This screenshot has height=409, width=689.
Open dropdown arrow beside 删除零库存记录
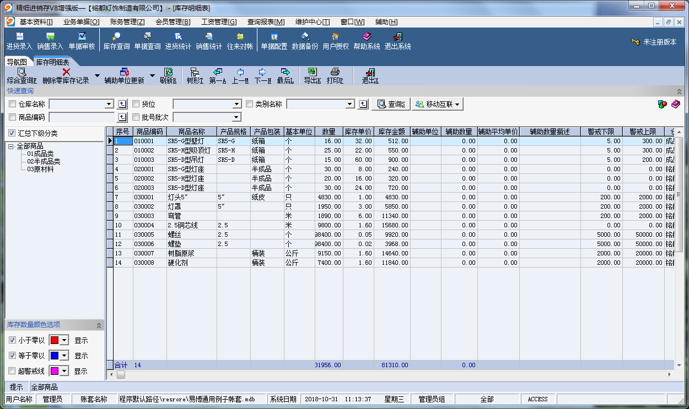[x=98, y=76]
